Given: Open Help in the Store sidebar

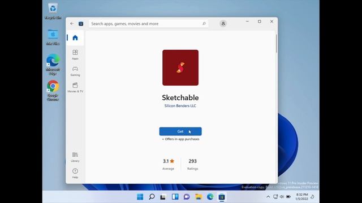Looking at the screenshot, I should click(x=75, y=173).
